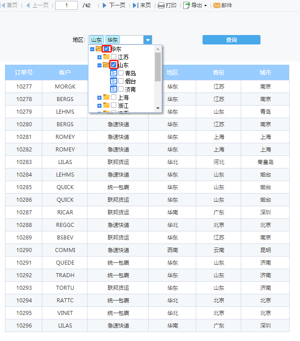Open the 地区 combo box dropdown arrow
300x341 pixels.
pos(148,40)
